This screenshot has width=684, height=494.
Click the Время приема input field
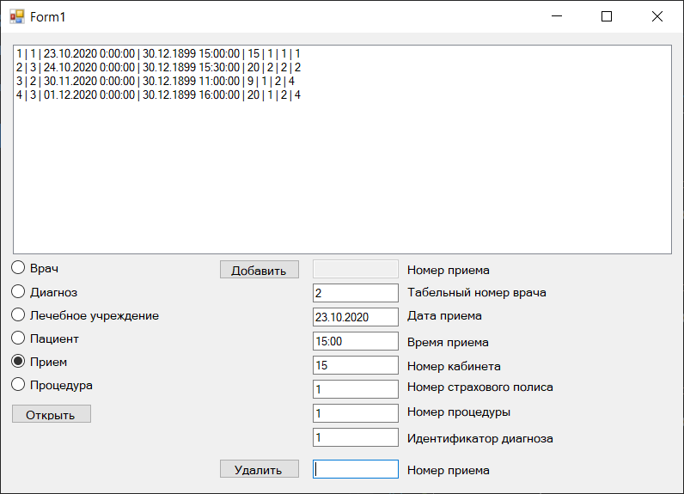356,341
